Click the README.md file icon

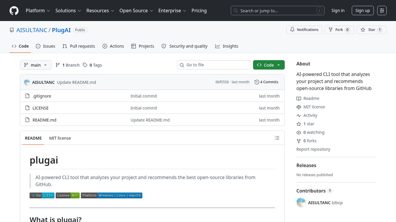(x=27, y=120)
